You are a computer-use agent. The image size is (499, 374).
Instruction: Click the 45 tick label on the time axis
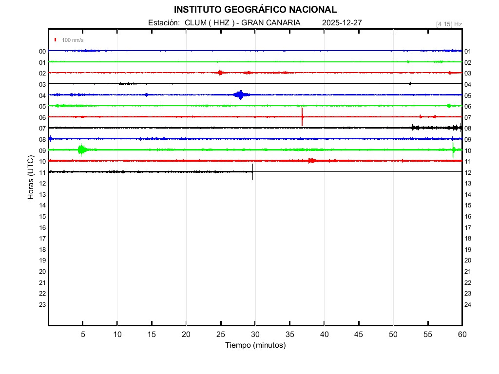coord(359,334)
